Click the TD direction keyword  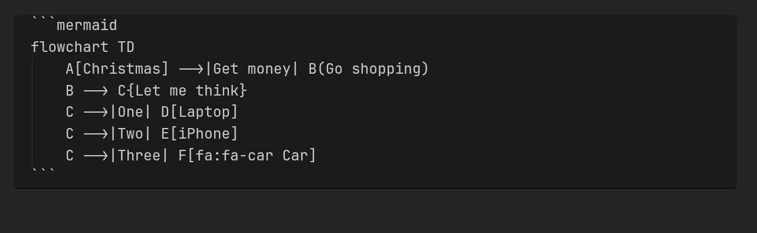coord(126,47)
